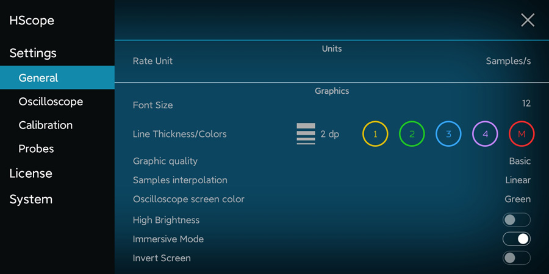Open the System page
Screen dimensions: 549x274
tap(31, 199)
